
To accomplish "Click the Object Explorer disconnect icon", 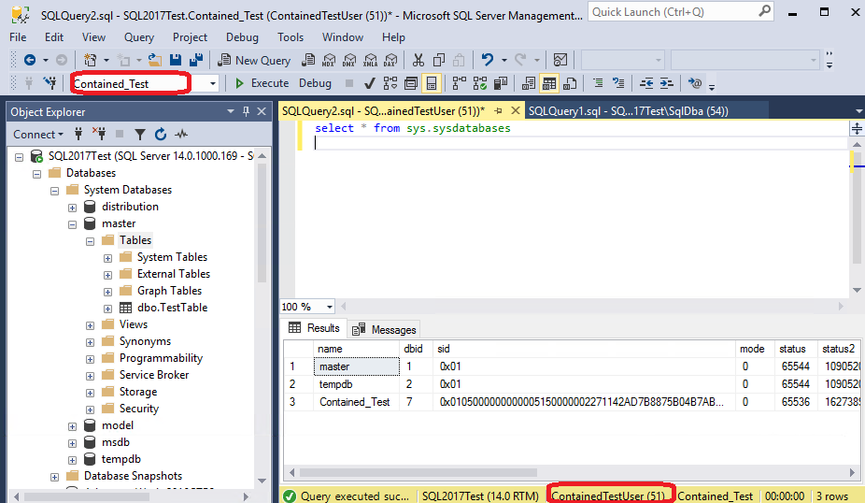I will click(x=99, y=134).
